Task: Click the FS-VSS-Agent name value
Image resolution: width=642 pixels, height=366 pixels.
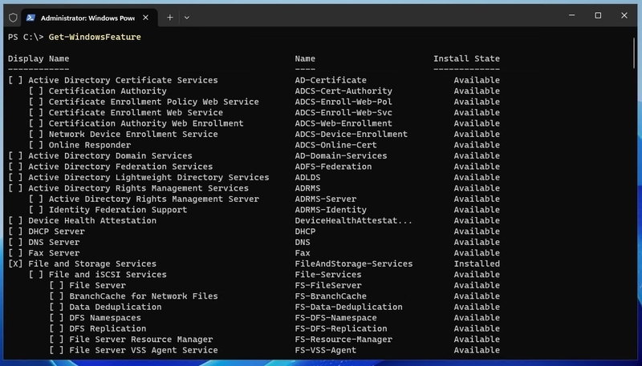Action: pos(326,351)
